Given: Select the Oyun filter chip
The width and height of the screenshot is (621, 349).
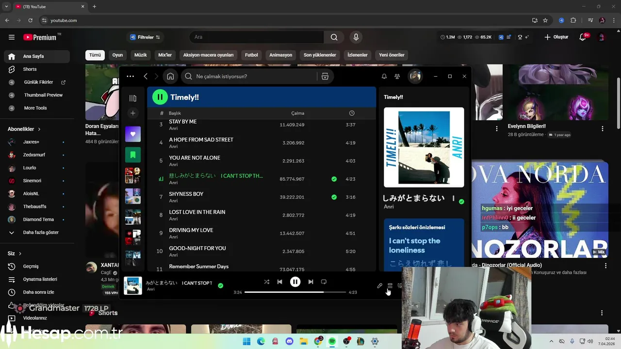Looking at the screenshot, I should tap(117, 55).
